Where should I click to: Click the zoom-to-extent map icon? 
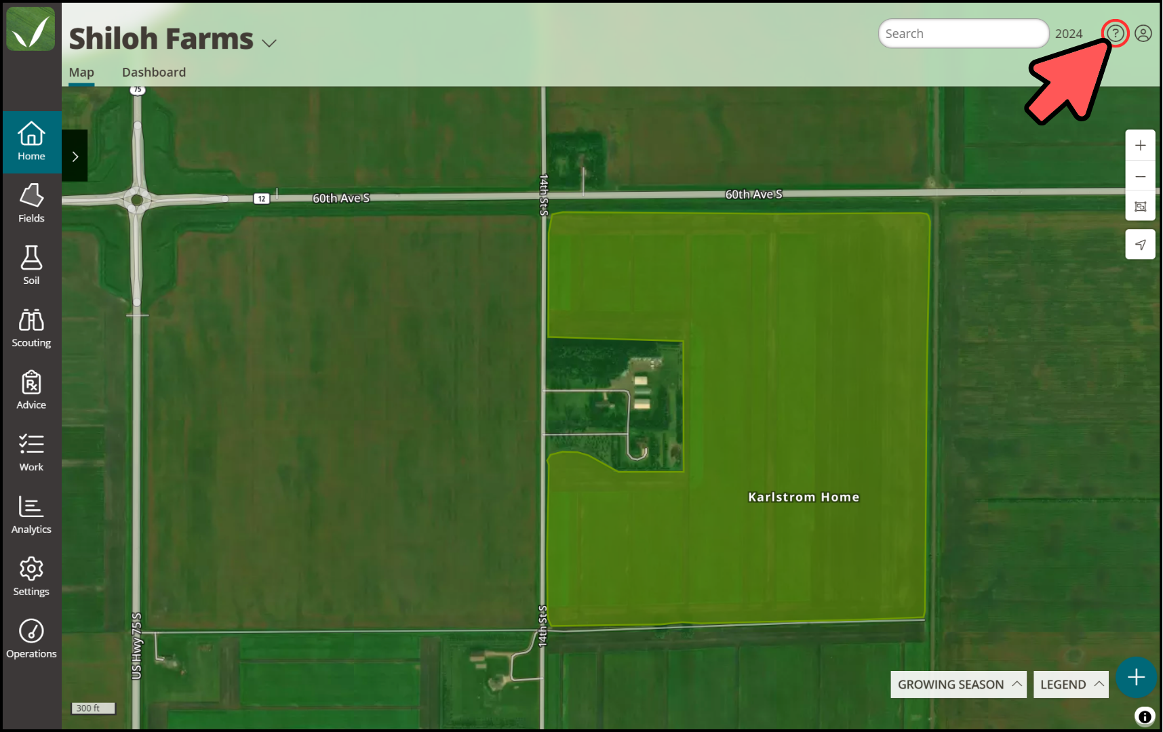point(1141,207)
